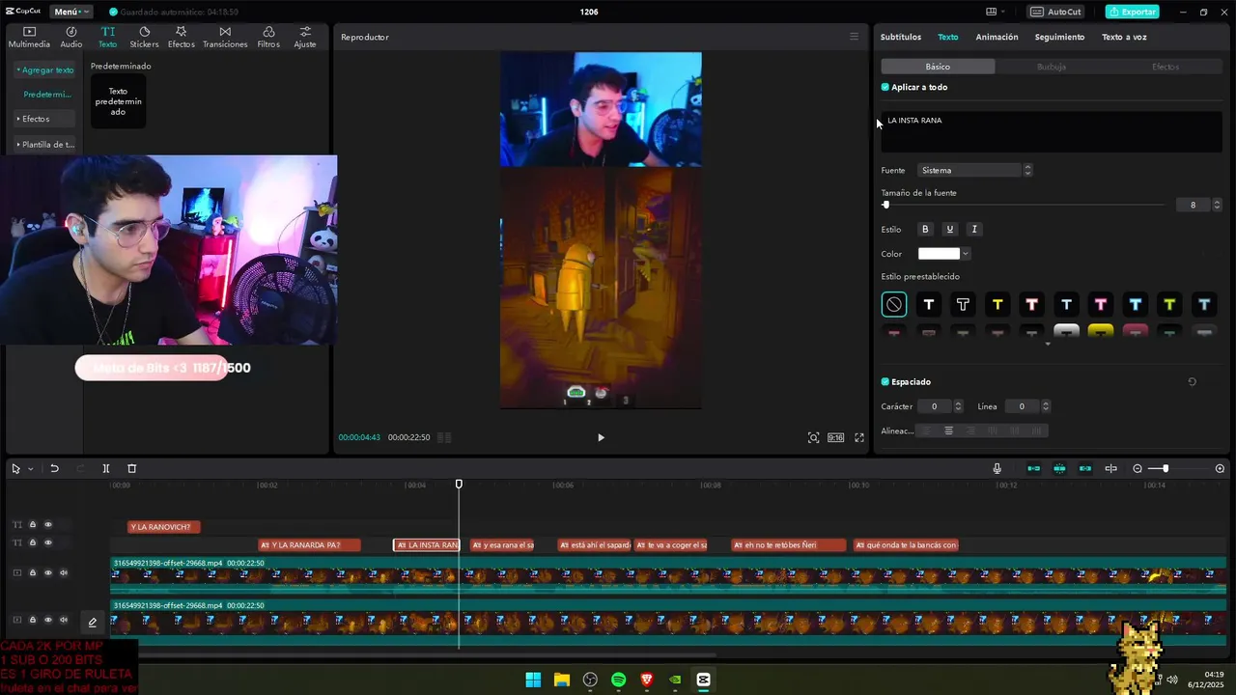Click the delete trash icon in timeline
This screenshot has width=1236, height=695.
tap(132, 468)
